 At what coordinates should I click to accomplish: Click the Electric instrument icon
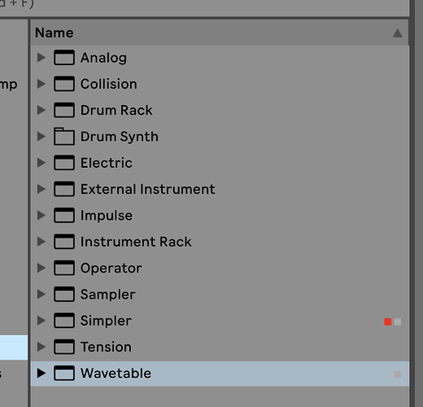click(x=64, y=163)
